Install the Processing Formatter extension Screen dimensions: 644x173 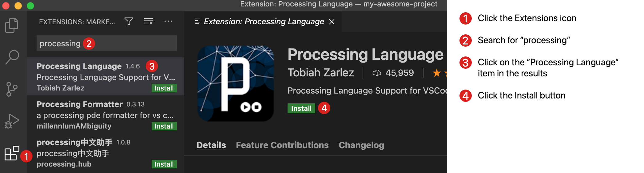tap(164, 126)
